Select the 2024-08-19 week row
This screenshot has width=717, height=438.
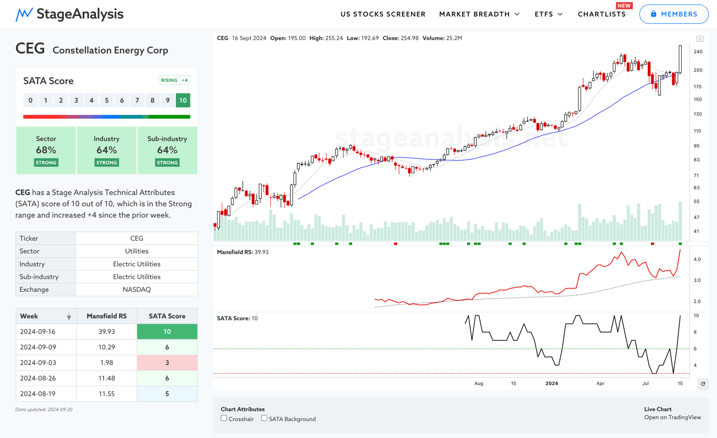(107, 394)
